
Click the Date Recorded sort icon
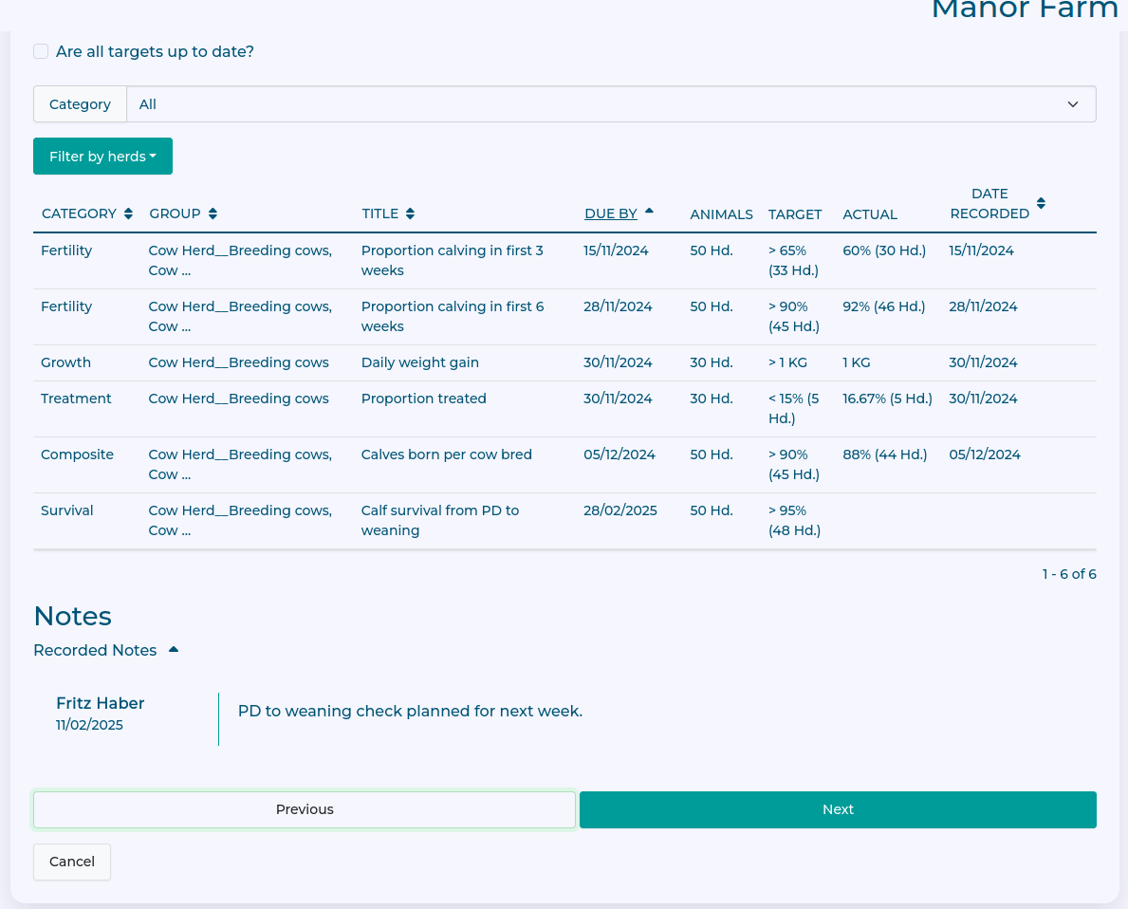click(1041, 203)
